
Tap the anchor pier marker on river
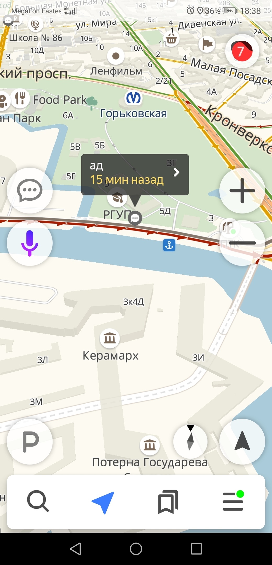click(169, 245)
